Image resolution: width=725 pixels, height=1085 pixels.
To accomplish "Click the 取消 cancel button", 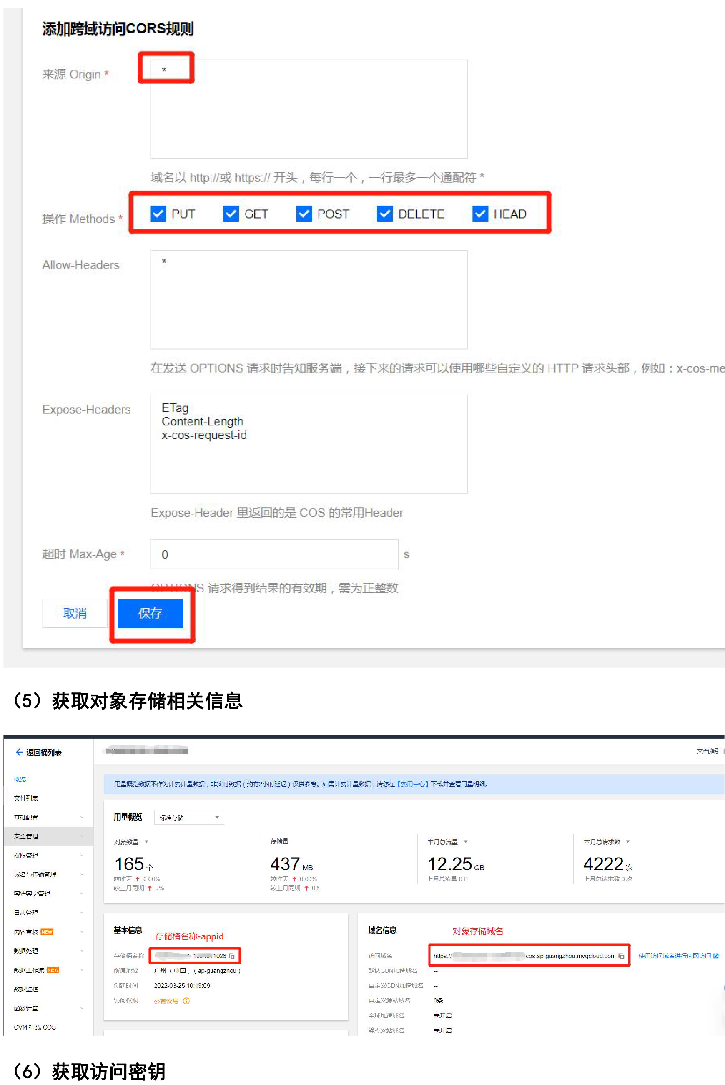I will click(x=75, y=613).
